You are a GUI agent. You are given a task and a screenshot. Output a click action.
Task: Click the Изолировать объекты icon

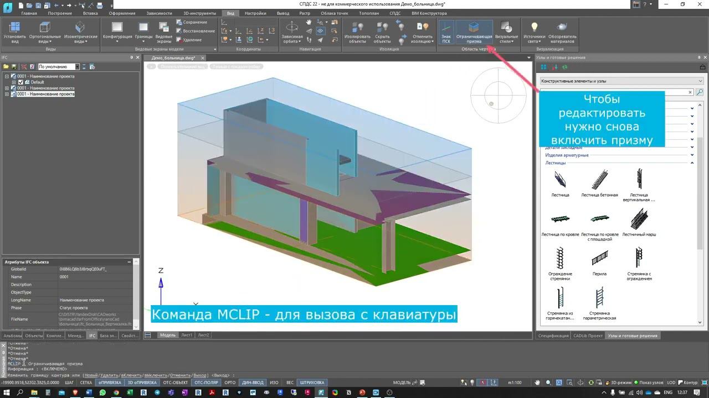coord(357,32)
